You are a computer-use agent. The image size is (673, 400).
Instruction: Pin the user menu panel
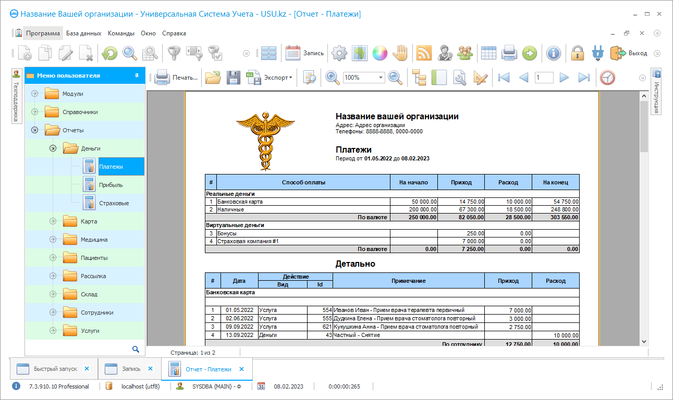click(x=137, y=76)
